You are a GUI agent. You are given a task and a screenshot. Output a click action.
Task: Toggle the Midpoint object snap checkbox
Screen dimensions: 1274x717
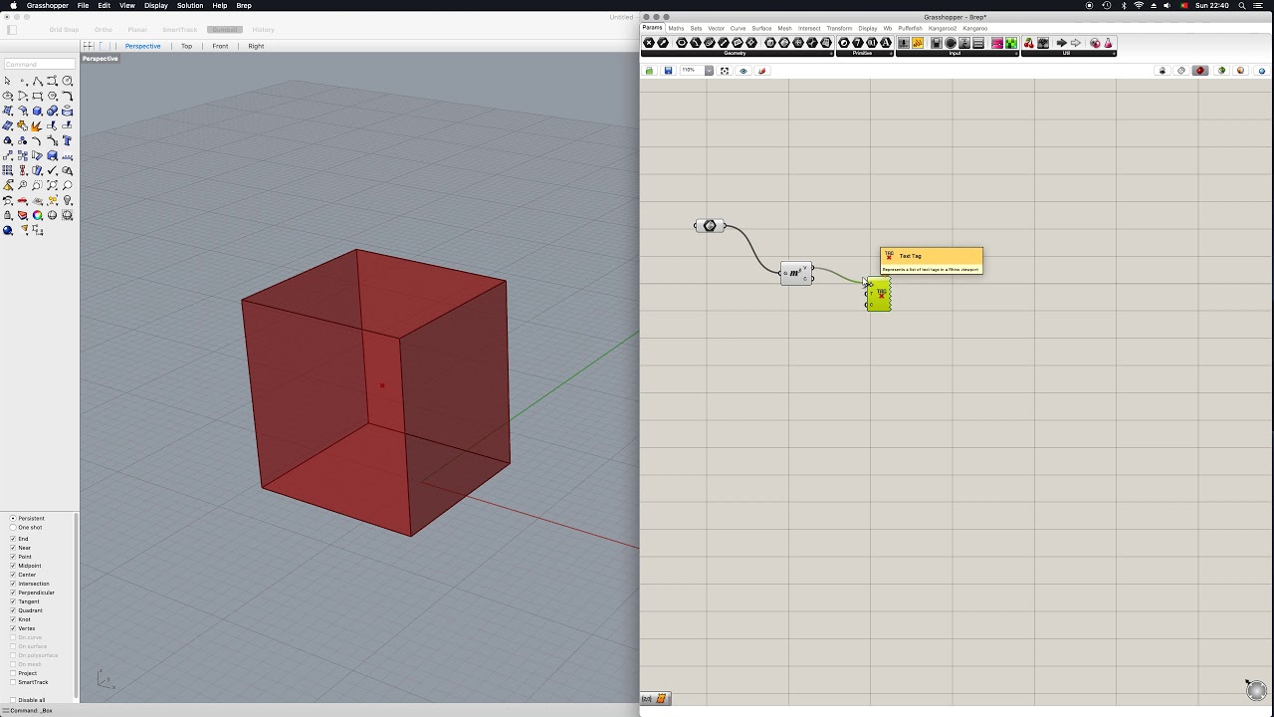13,566
